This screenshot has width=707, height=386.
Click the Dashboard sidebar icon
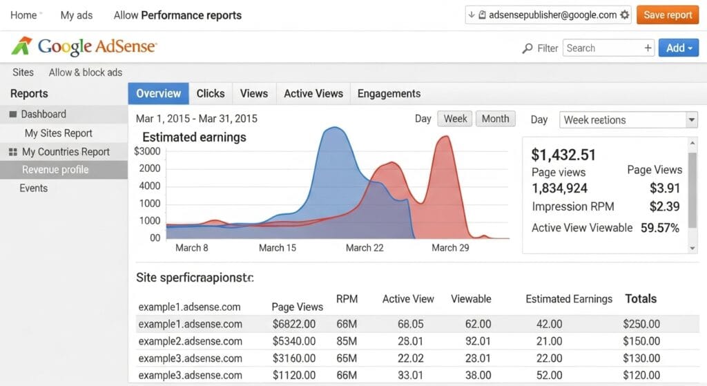[x=13, y=114]
